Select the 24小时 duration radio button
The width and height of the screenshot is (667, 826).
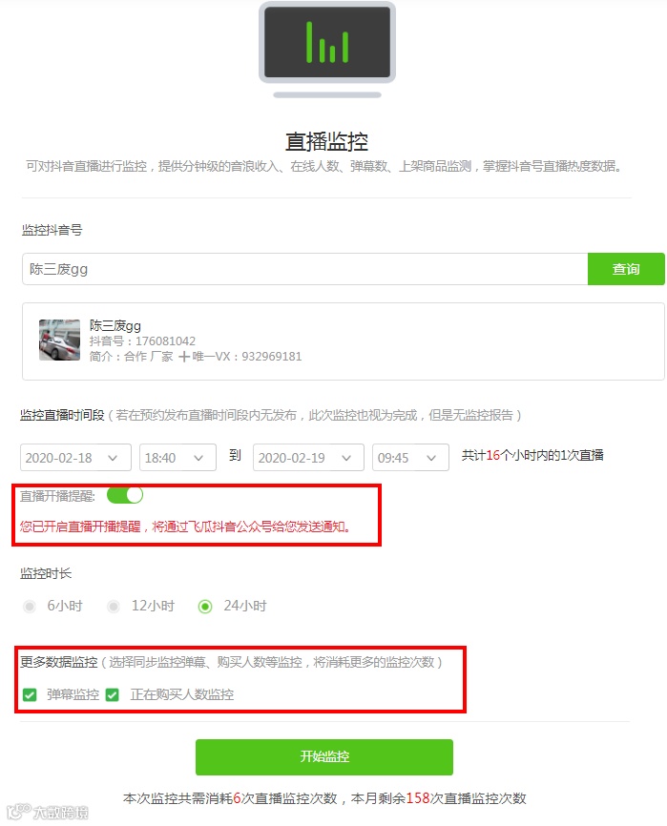pyautogui.click(x=205, y=607)
